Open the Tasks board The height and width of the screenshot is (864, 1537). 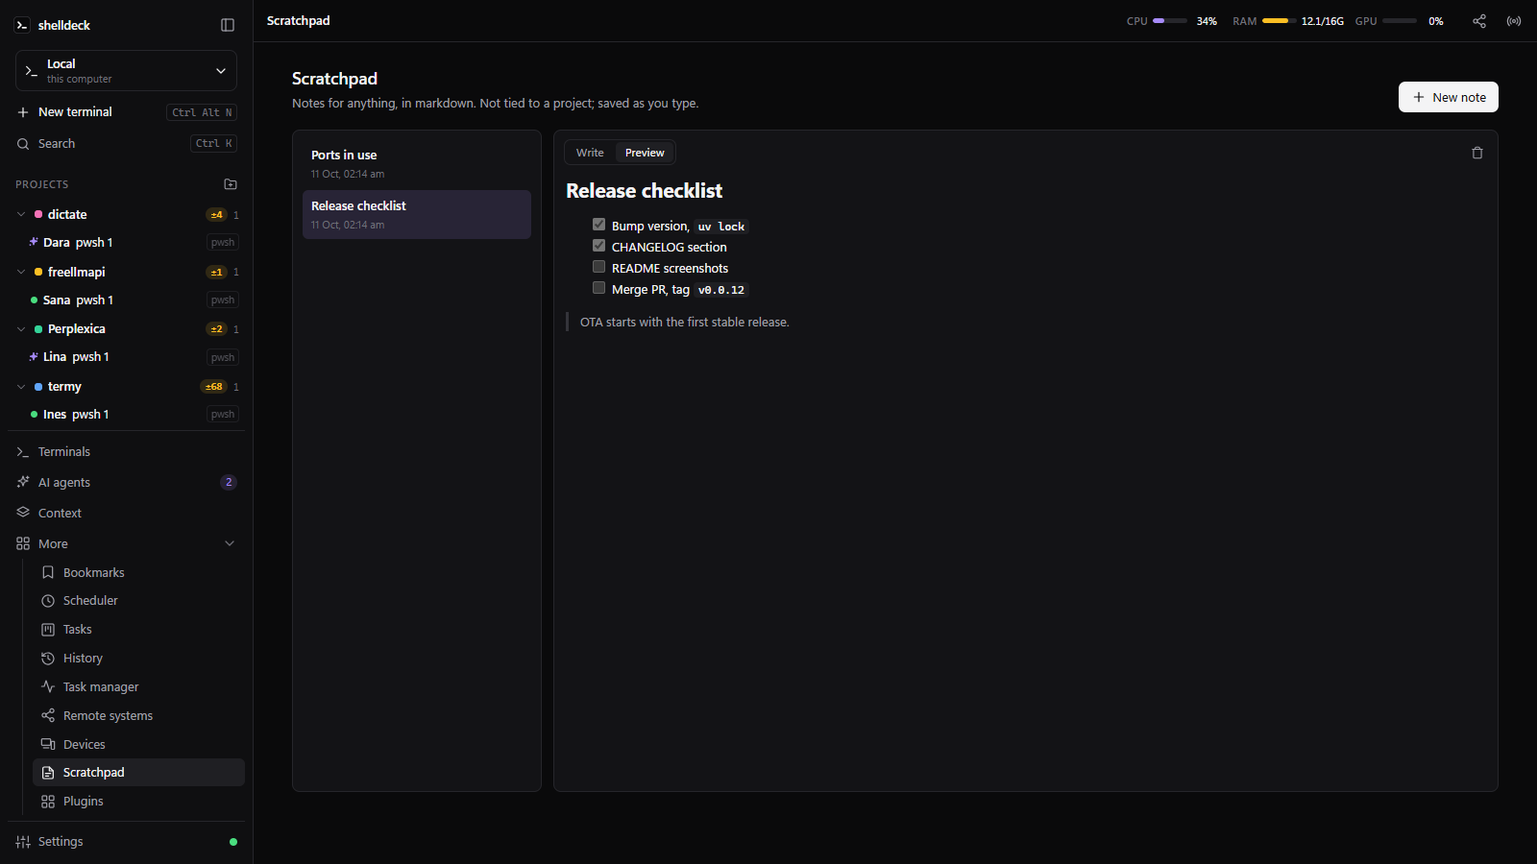[x=138, y=630]
